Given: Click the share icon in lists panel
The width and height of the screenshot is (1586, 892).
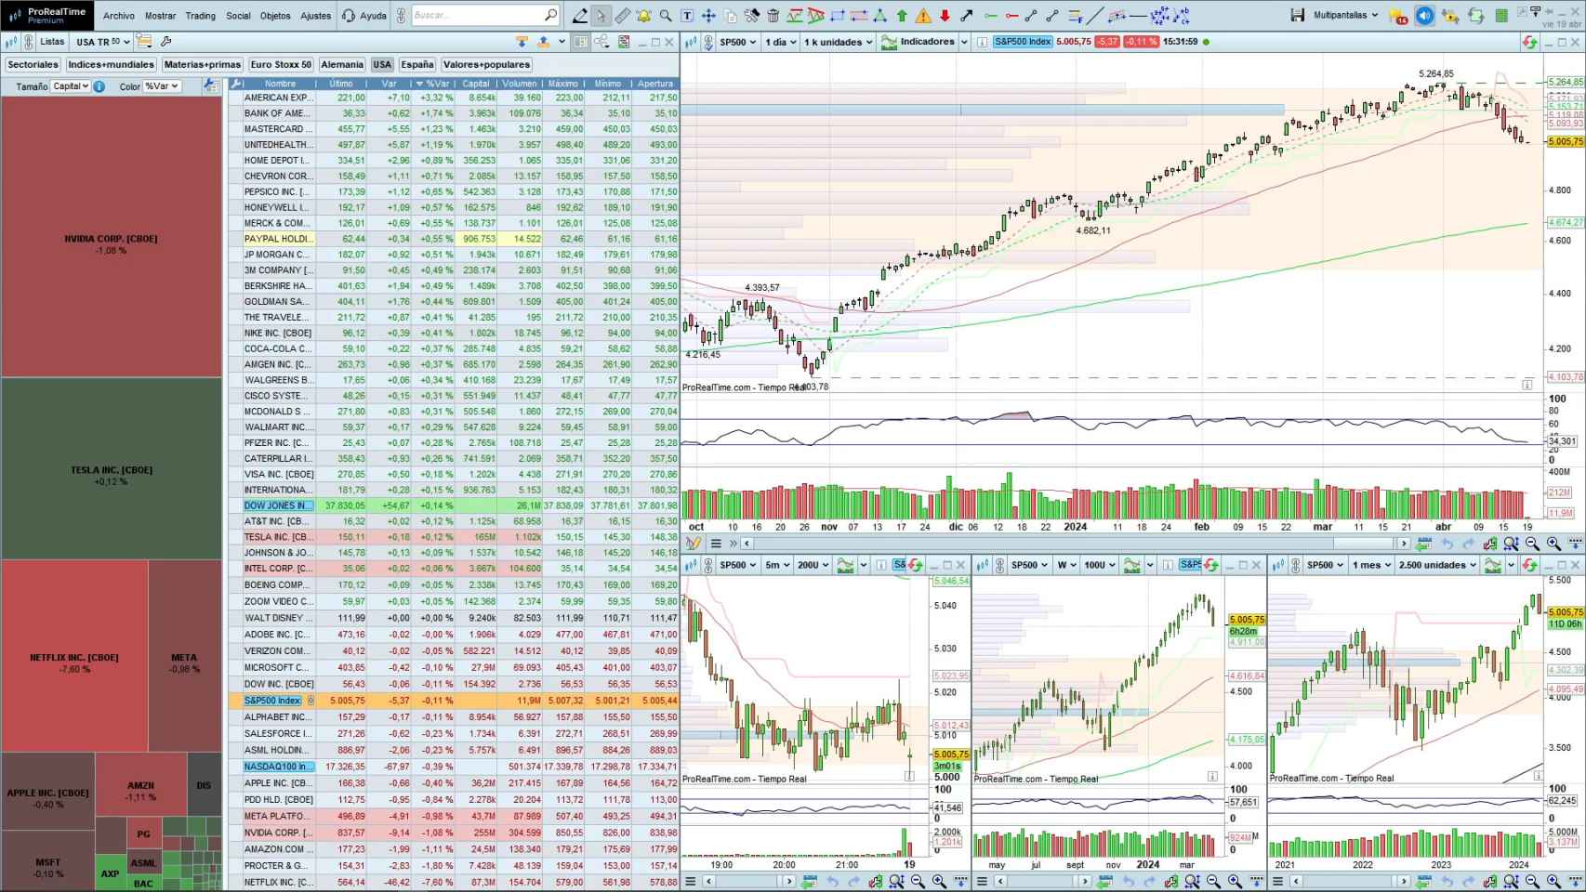Looking at the screenshot, I should pyautogui.click(x=602, y=42).
